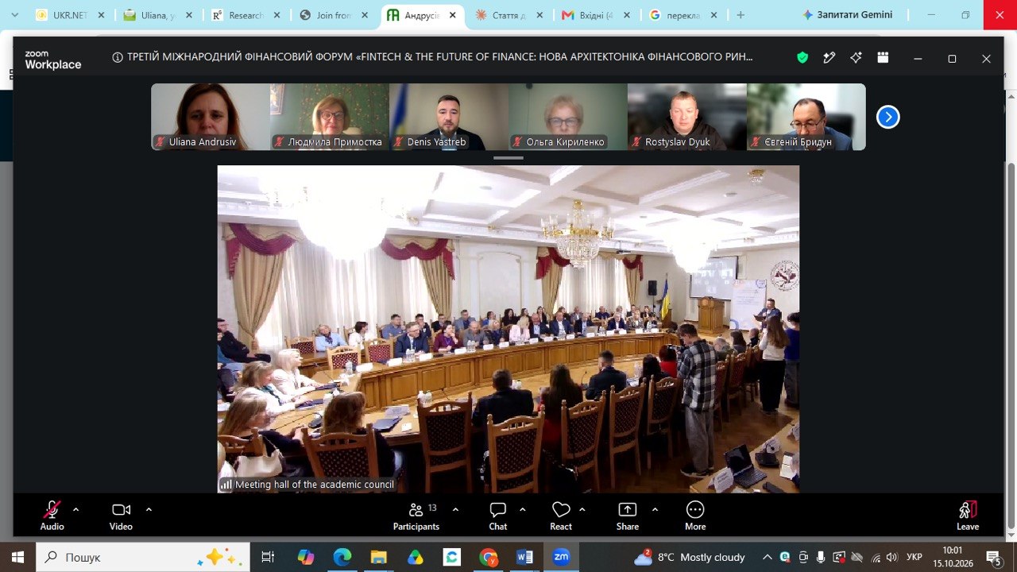Open the Zoom AI Companion sparkle icon

[856, 57]
